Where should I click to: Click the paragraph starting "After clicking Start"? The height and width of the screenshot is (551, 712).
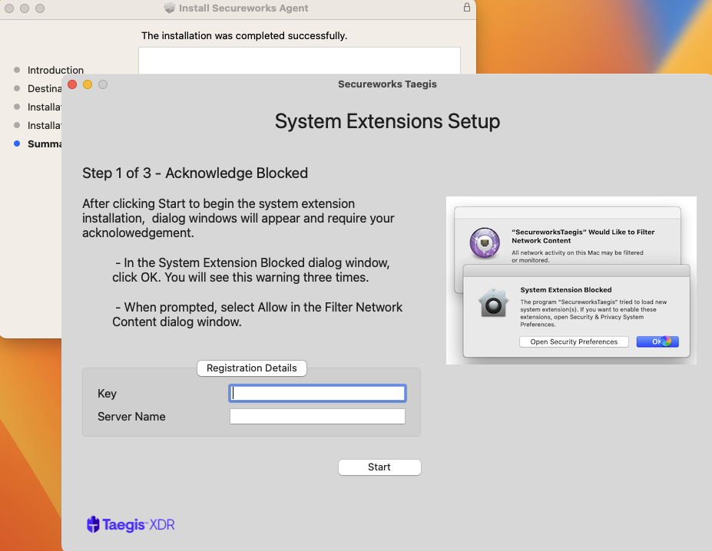point(238,218)
